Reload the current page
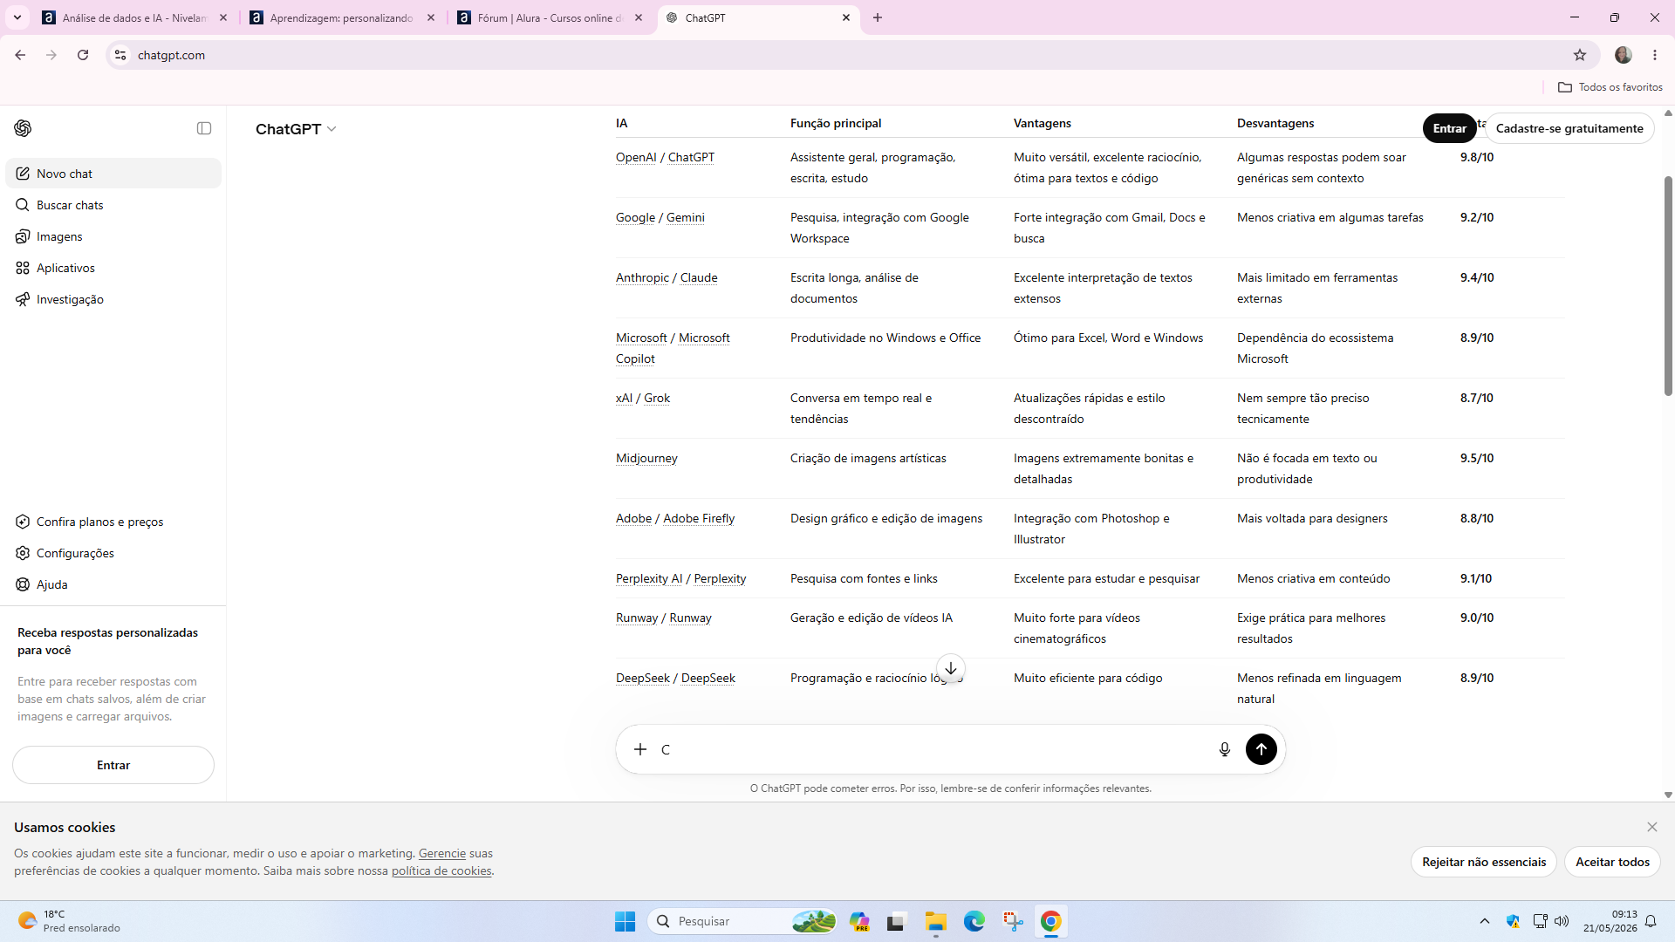The image size is (1675, 942). pos(83,55)
